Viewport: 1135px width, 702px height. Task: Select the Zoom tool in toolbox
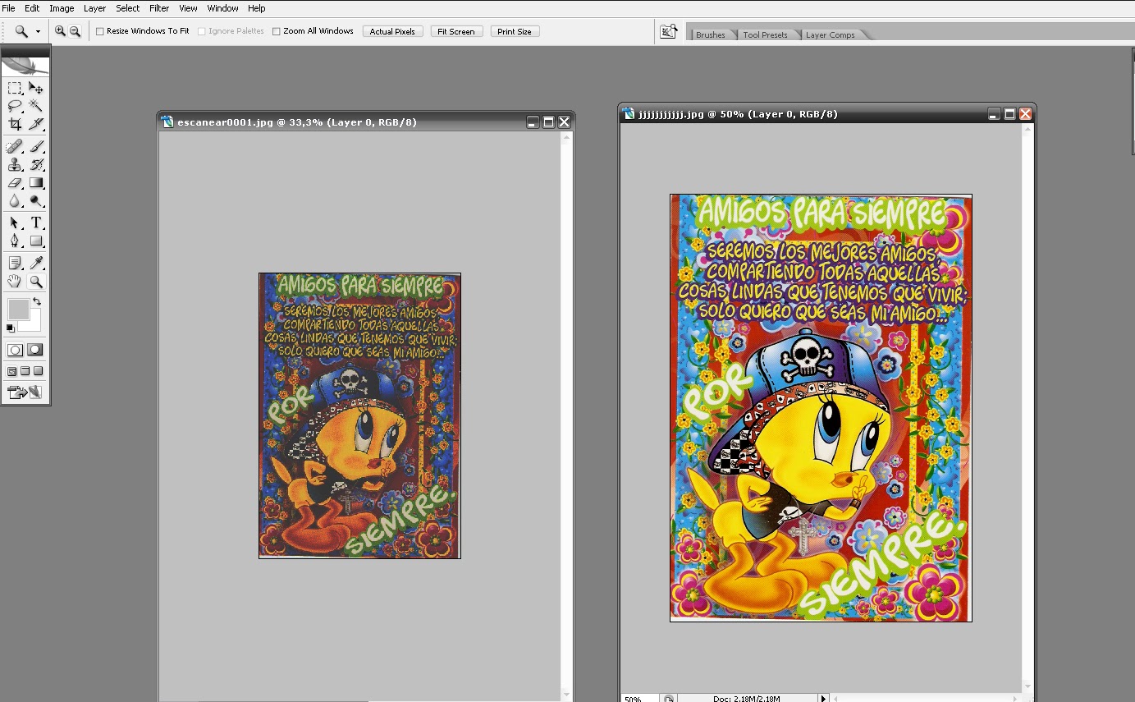(x=36, y=282)
